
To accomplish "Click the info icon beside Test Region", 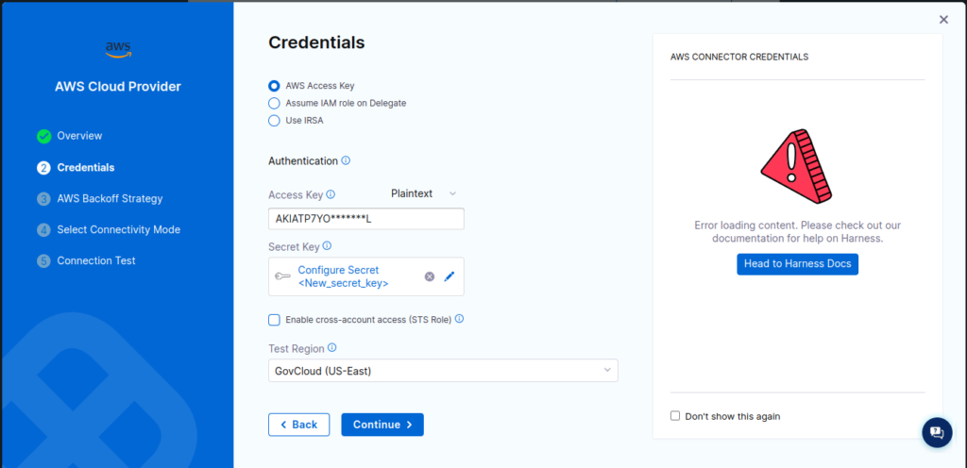I will 331,347.
